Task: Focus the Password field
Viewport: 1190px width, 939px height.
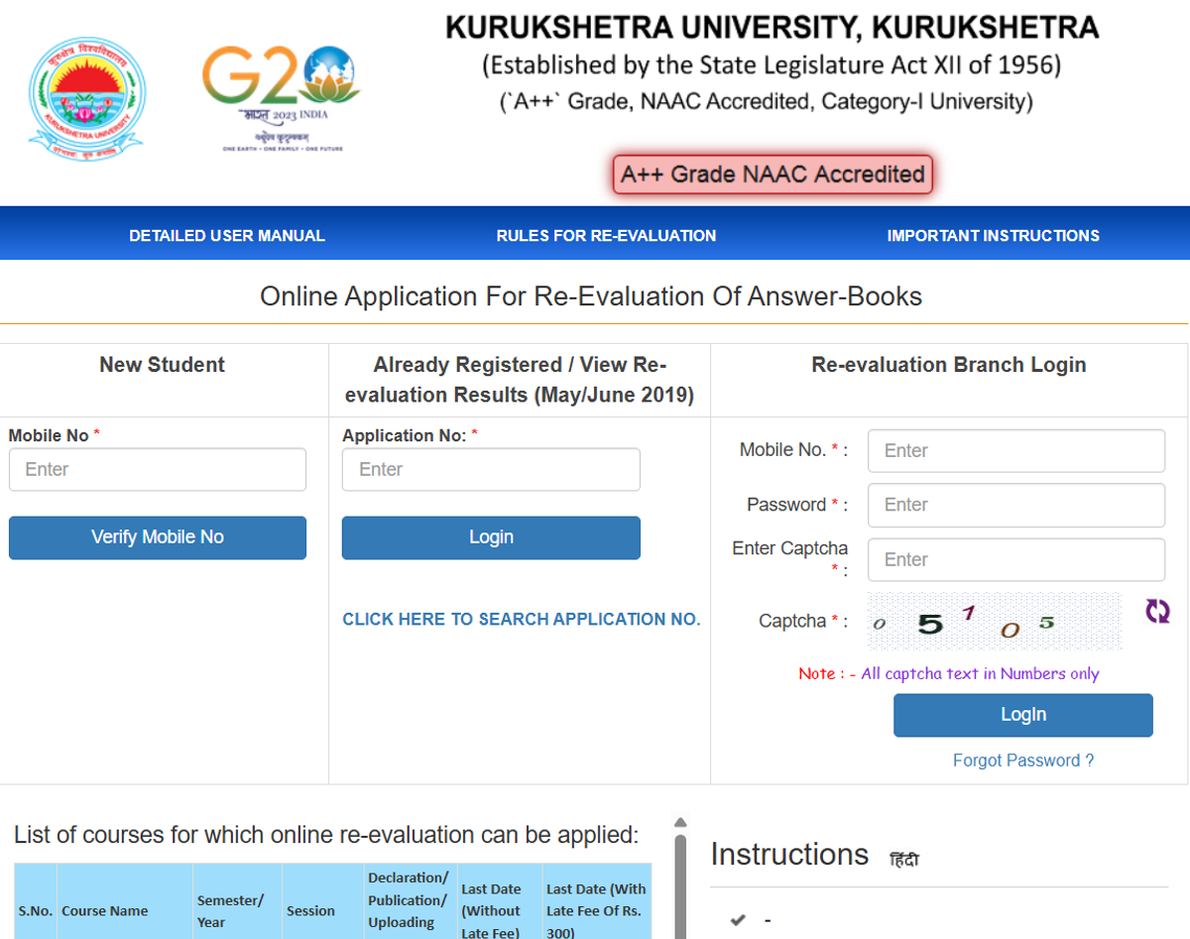Action: tap(1016, 505)
